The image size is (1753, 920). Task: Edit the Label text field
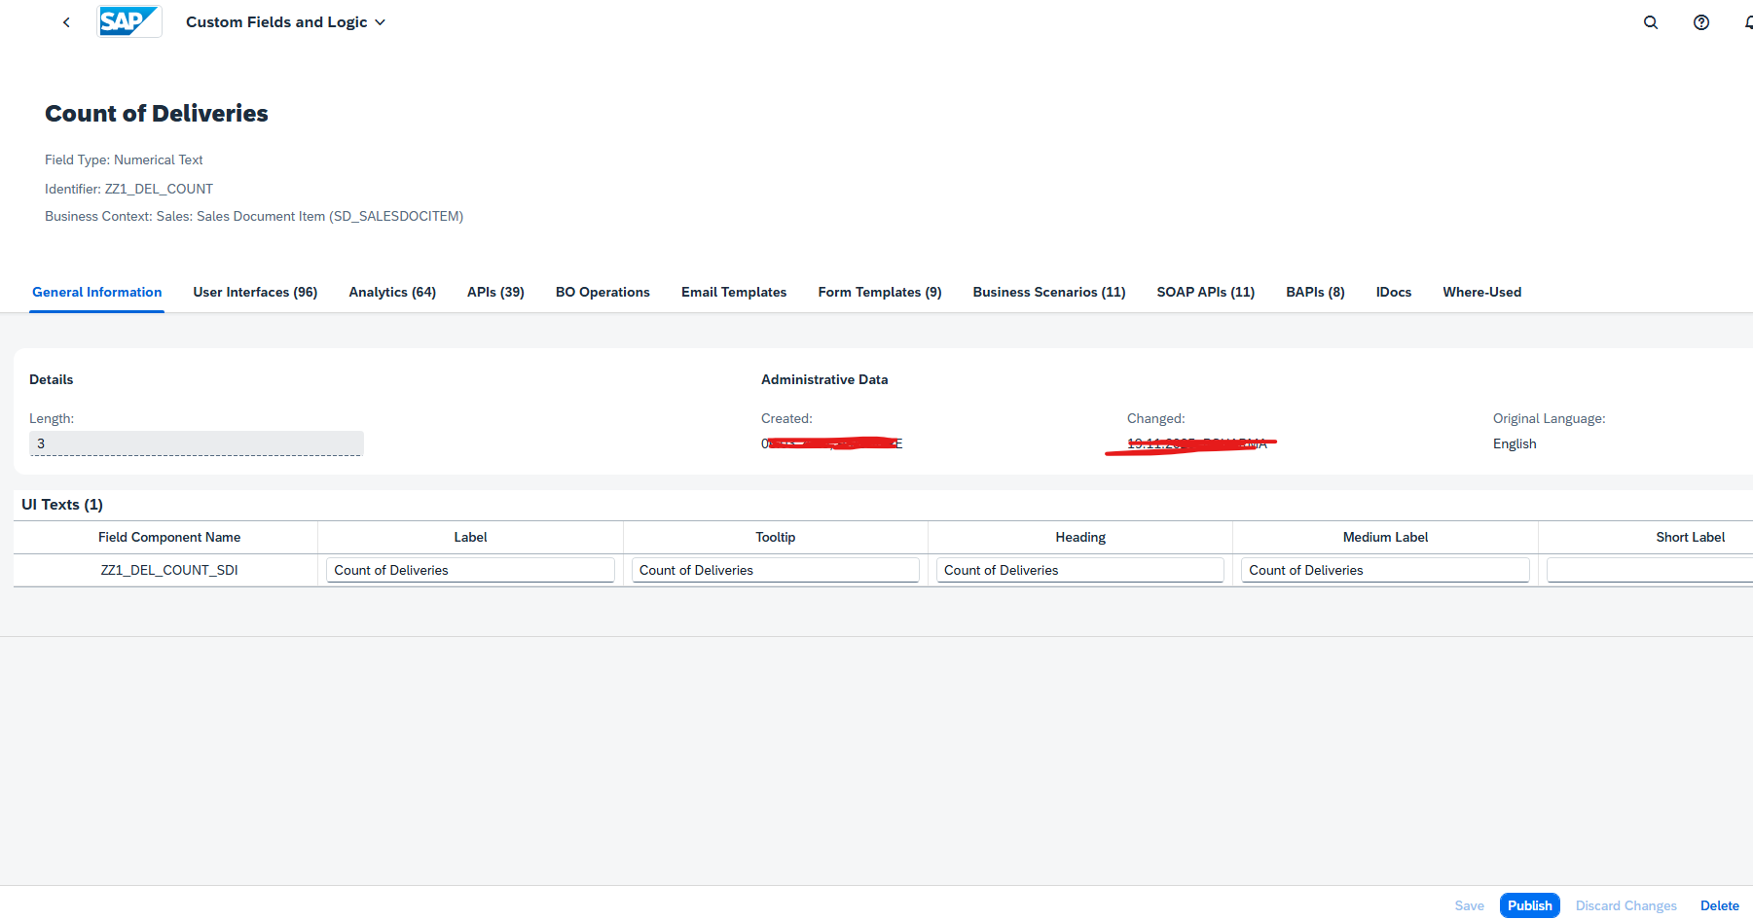[x=470, y=570]
